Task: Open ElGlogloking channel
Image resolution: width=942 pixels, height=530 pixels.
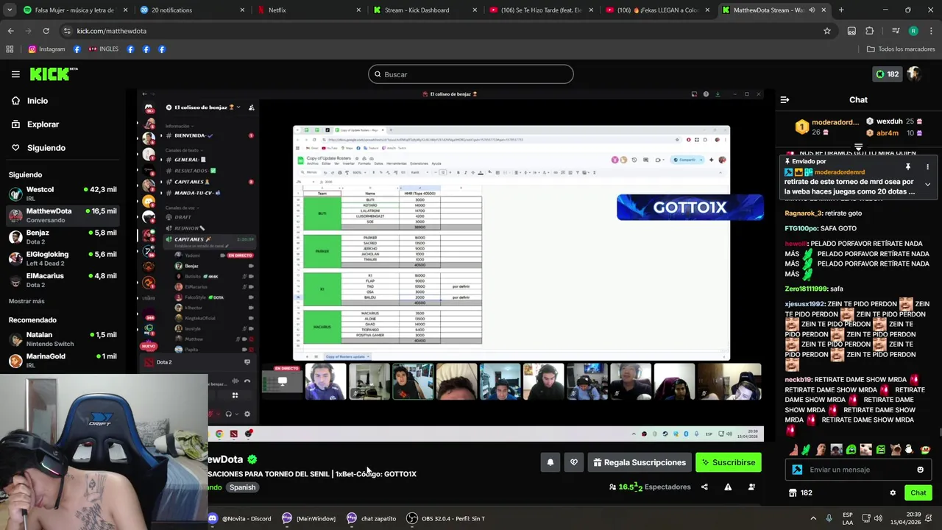Action: [63, 258]
